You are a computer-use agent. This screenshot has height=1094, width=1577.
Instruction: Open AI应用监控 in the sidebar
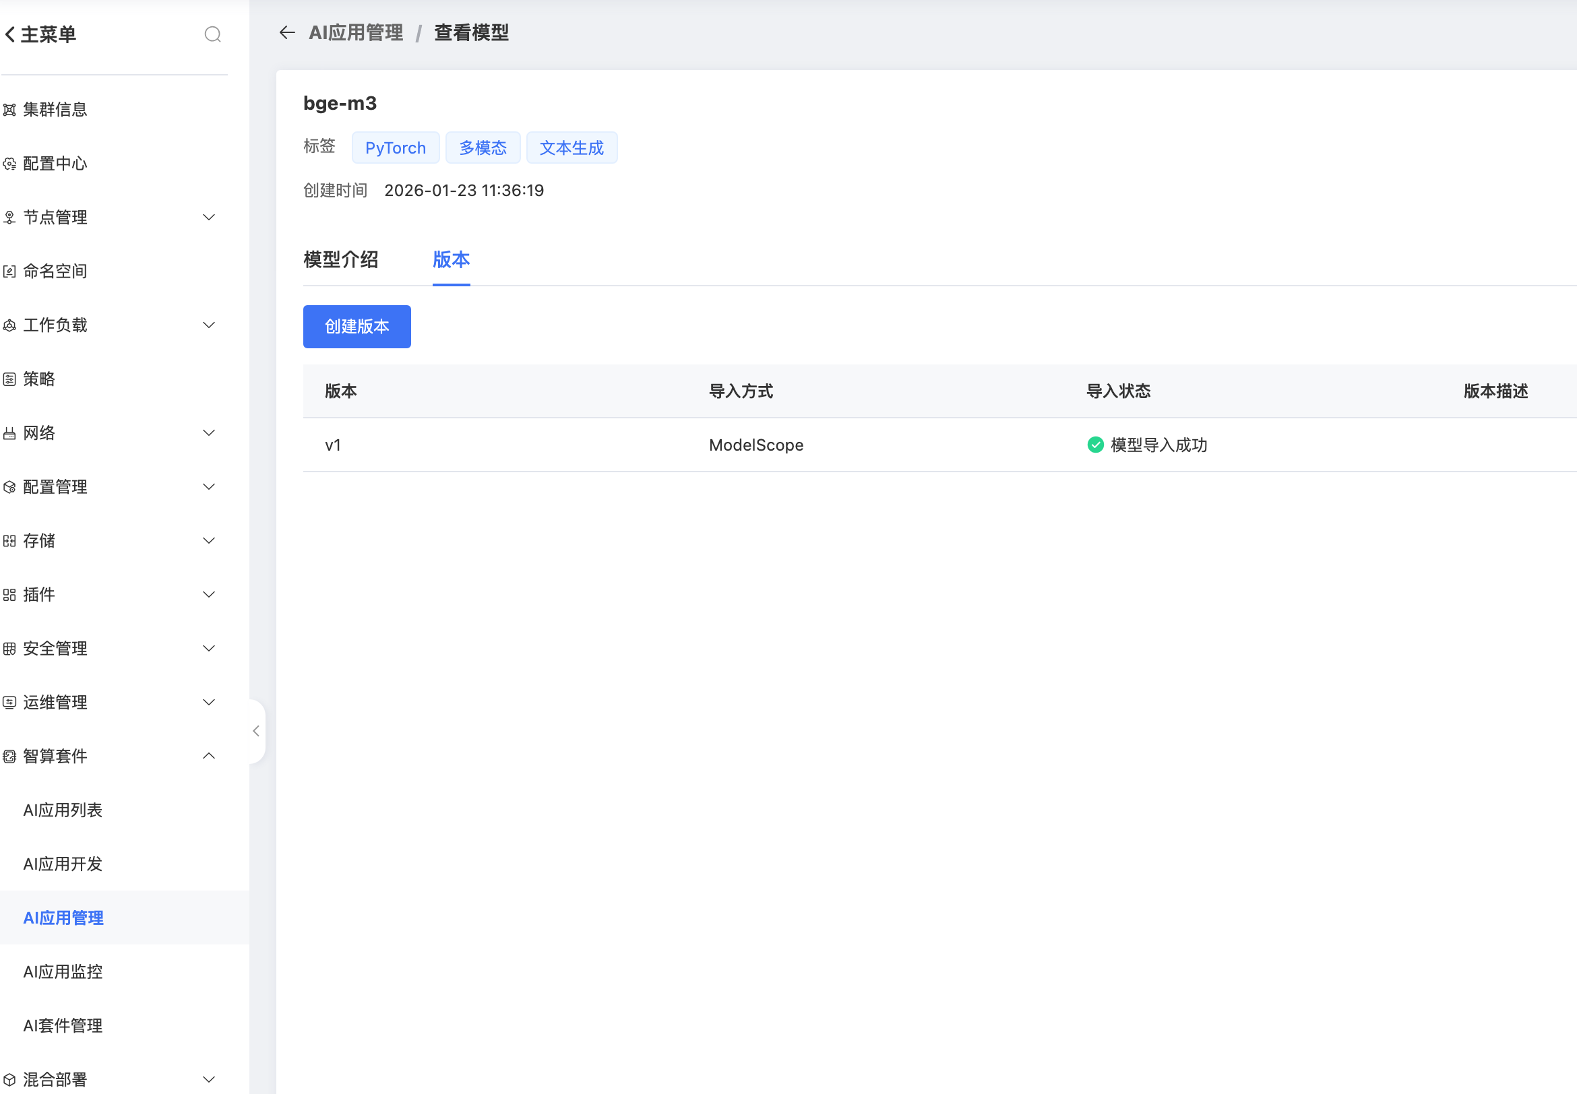click(x=63, y=971)
